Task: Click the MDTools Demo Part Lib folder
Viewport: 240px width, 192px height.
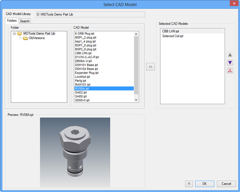Action: (39, 34)
